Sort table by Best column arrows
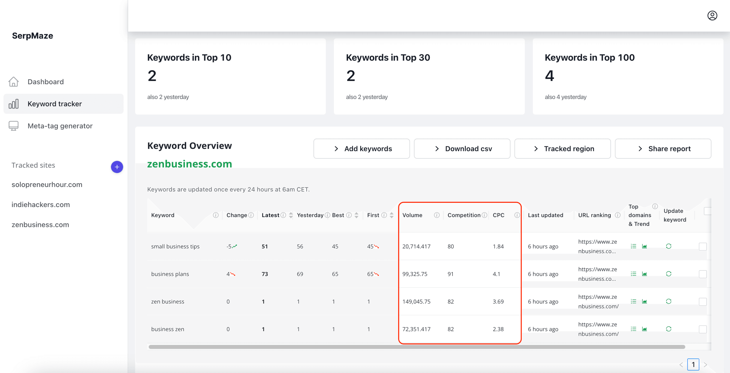 tap(356, 215)
